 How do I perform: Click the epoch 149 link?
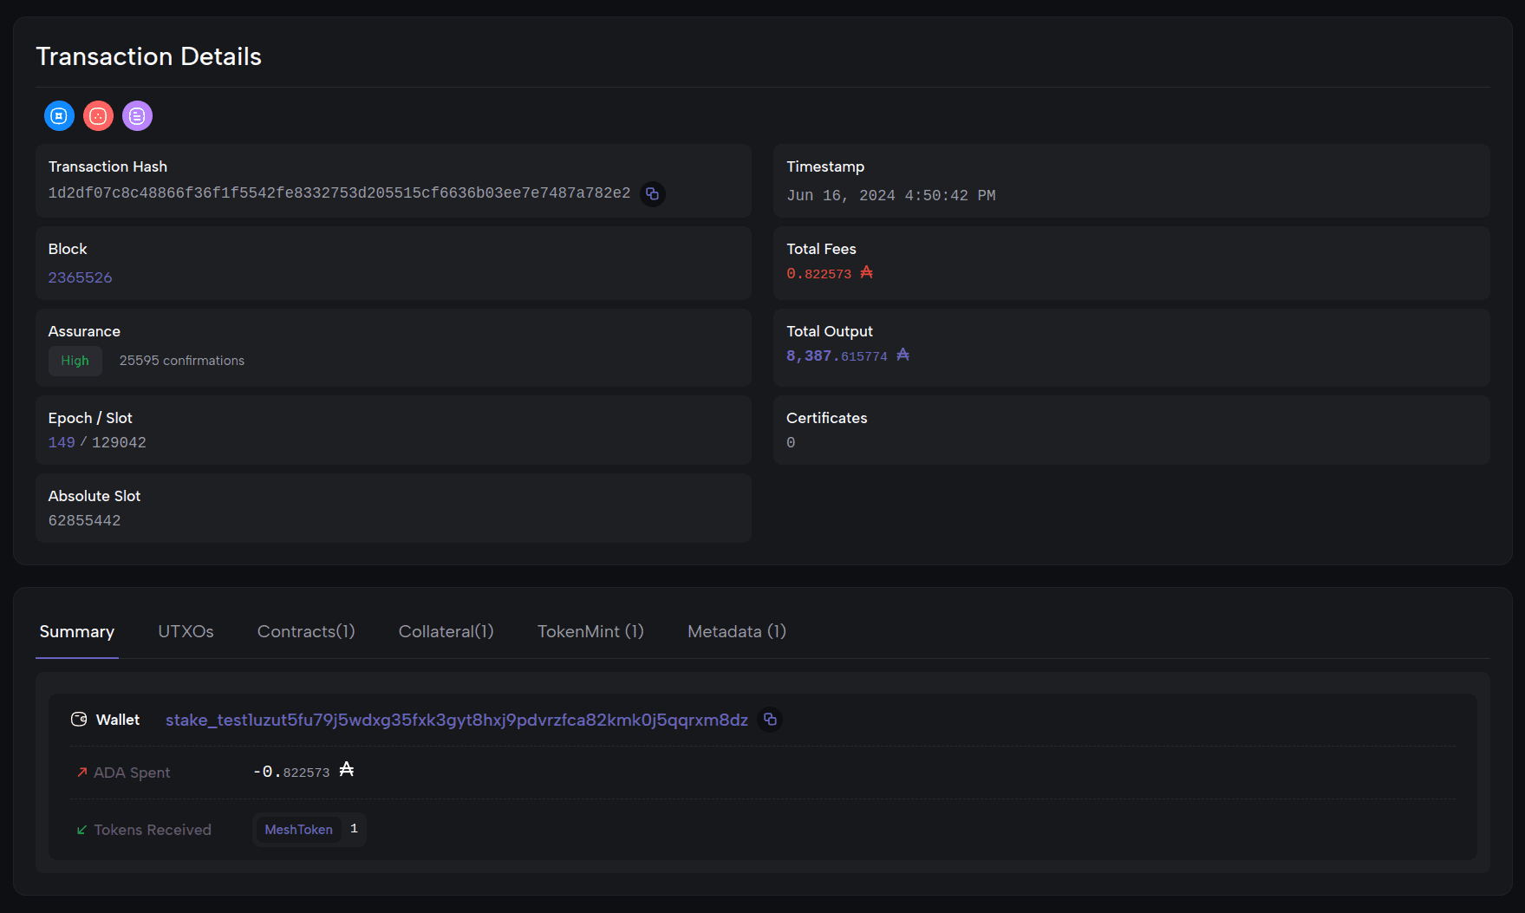click(61, 441)
